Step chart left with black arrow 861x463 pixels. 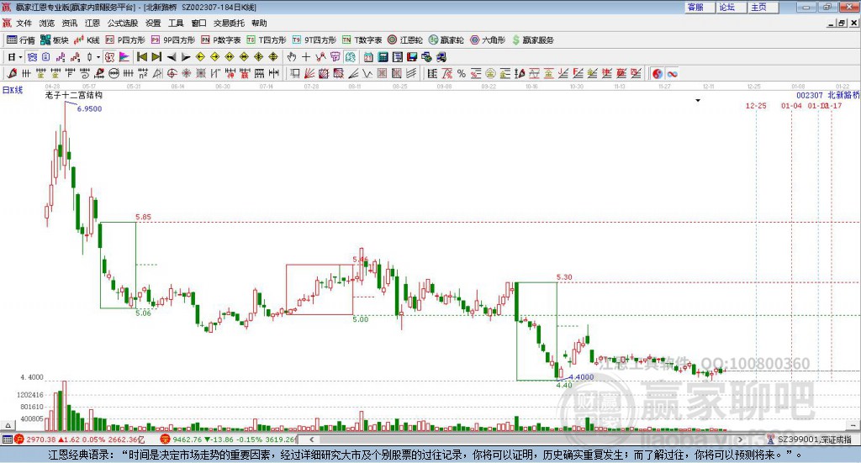(172, 57)
